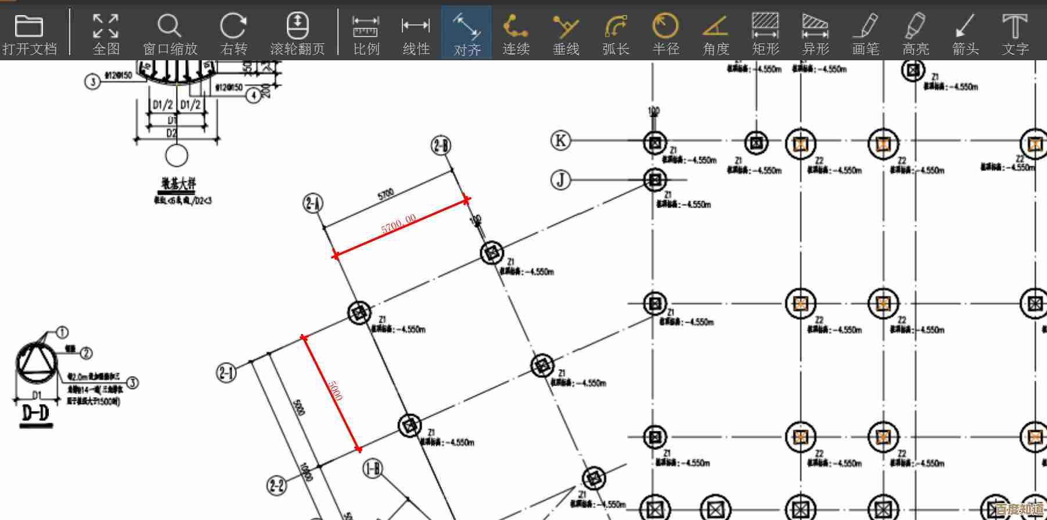Select the 箭头 arrow annotation tool

(x=965, y=32)
